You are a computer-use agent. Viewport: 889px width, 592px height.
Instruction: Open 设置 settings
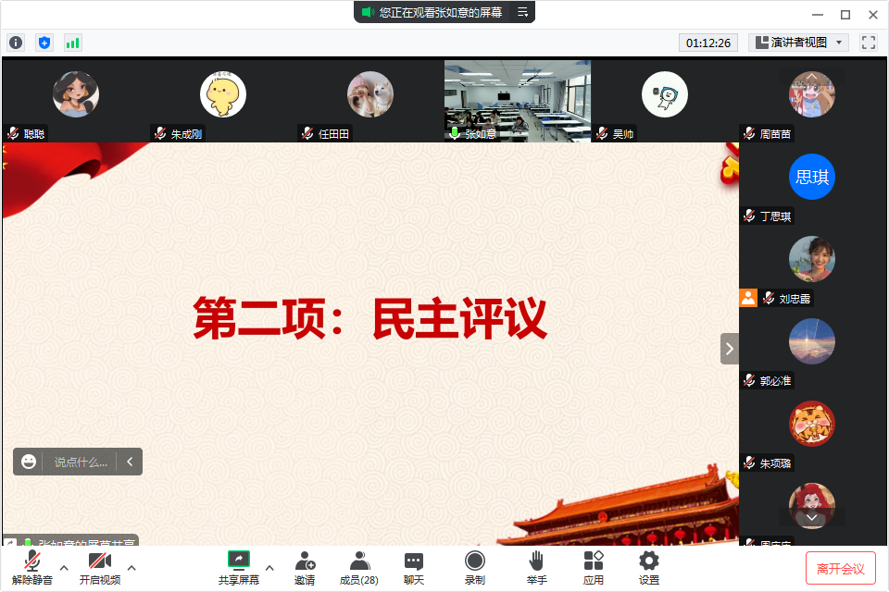point(649,567)
